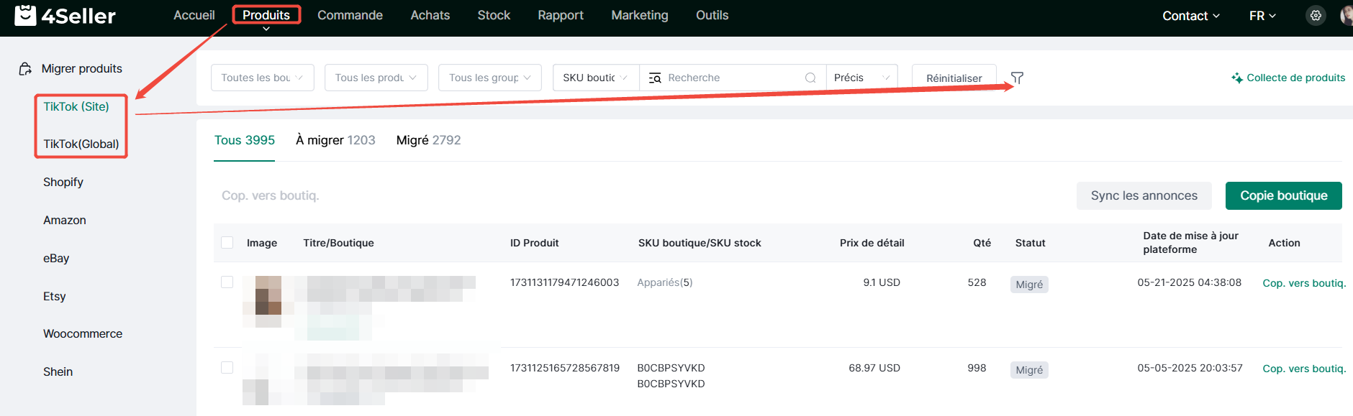This screenshot has height=416, width=1353.
Task: Open the Précis match-mode dropdown
Action: [x=862, y=78]
